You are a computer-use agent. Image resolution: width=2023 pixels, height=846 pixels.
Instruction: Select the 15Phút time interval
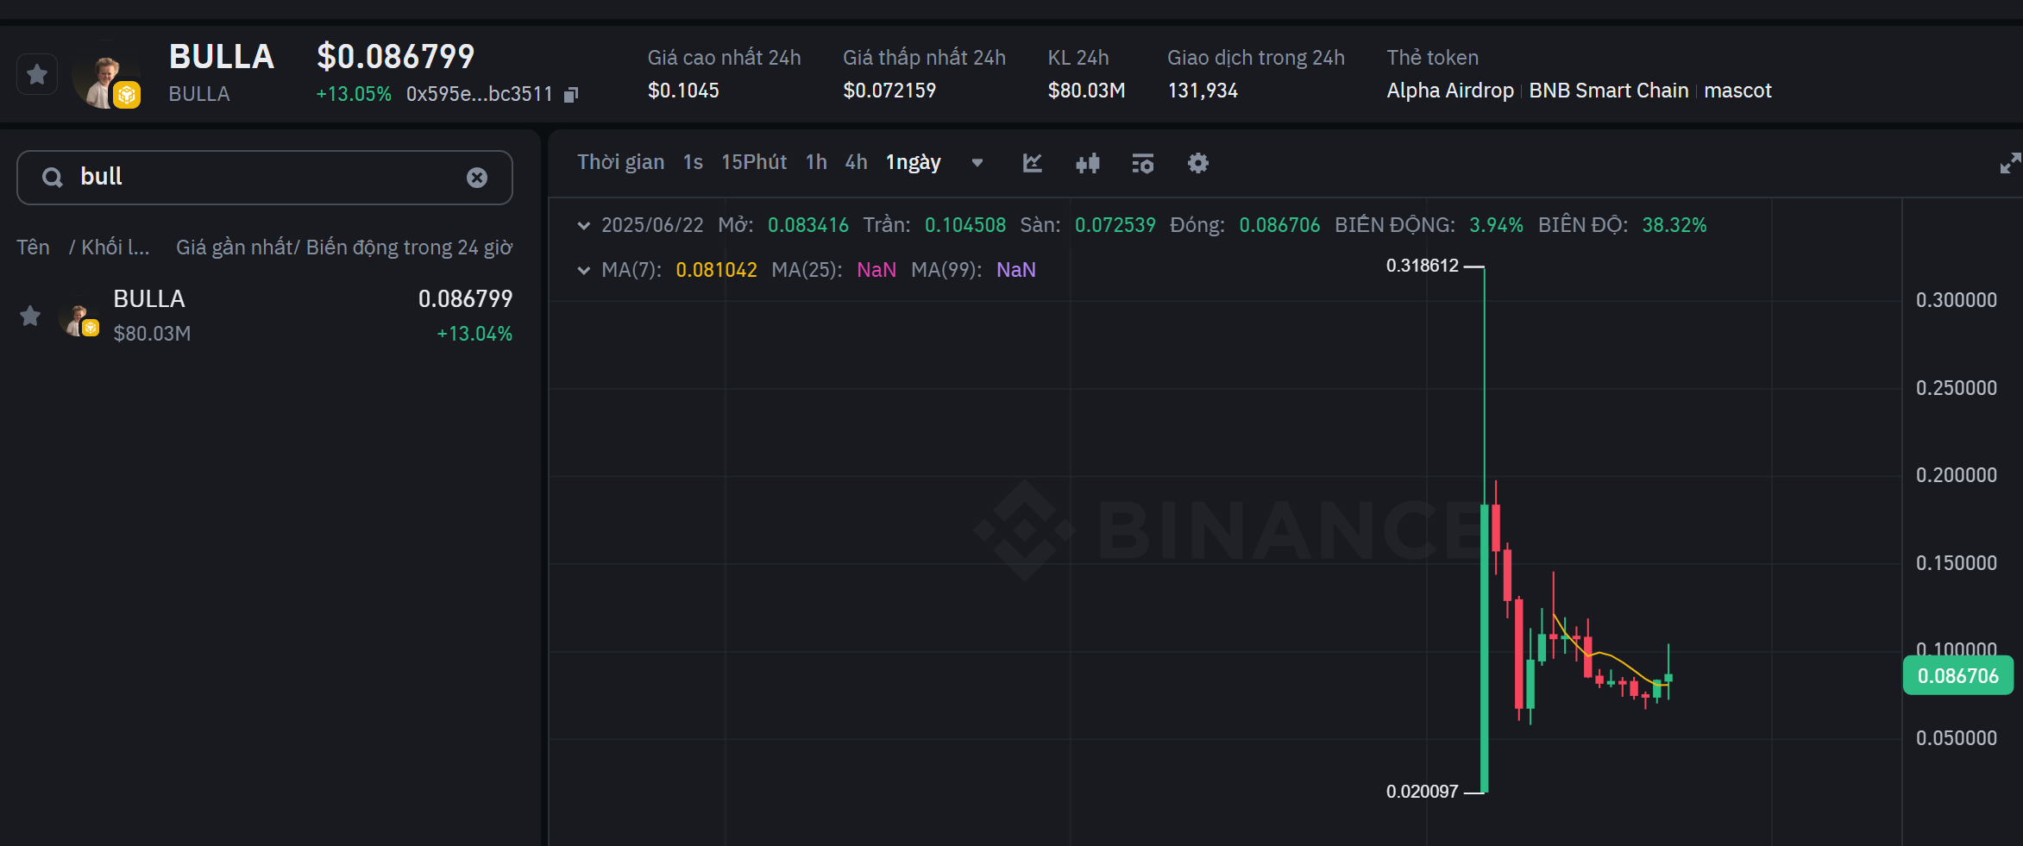pos(754,162)
